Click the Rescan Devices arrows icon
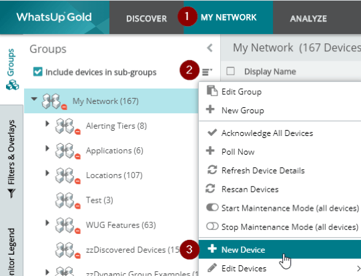Screen dimensions: 361x276 click(x=210, y=189)
